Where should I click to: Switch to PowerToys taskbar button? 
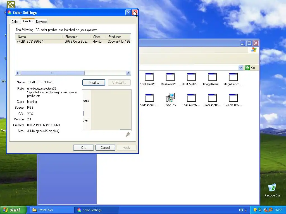(51, 210)
